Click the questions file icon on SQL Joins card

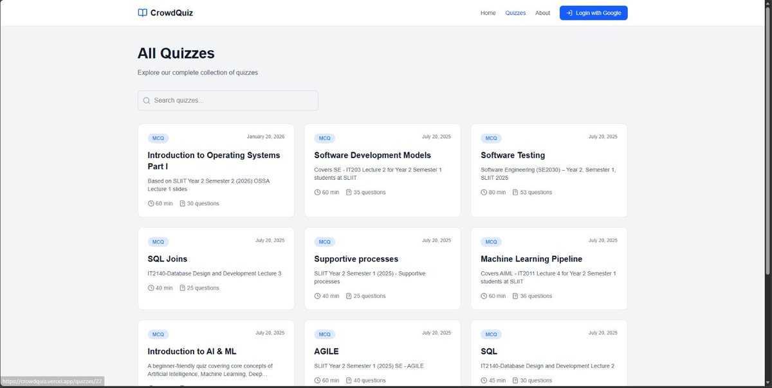point(182,288)
